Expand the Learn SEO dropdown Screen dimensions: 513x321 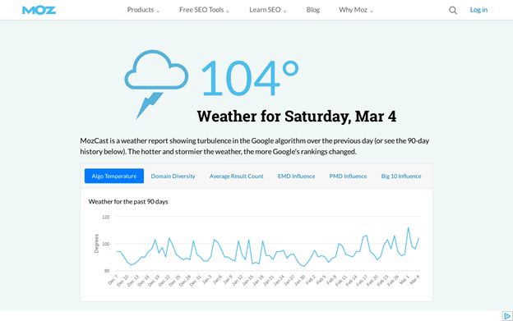(268, 10)
